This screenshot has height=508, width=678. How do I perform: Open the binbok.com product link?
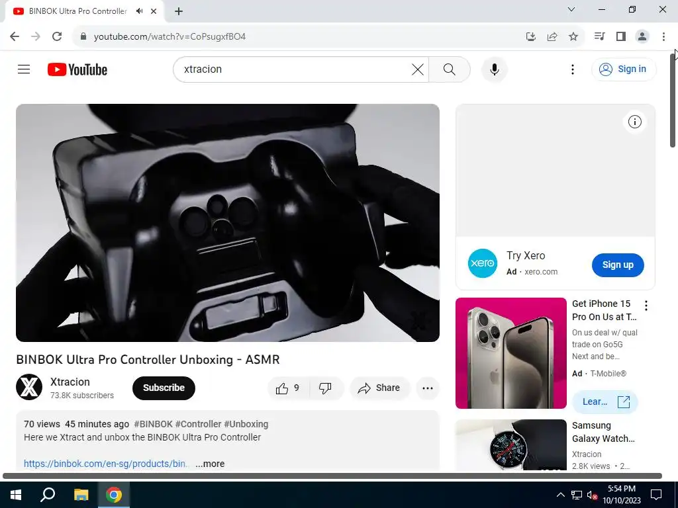click(x=106, y=464)
